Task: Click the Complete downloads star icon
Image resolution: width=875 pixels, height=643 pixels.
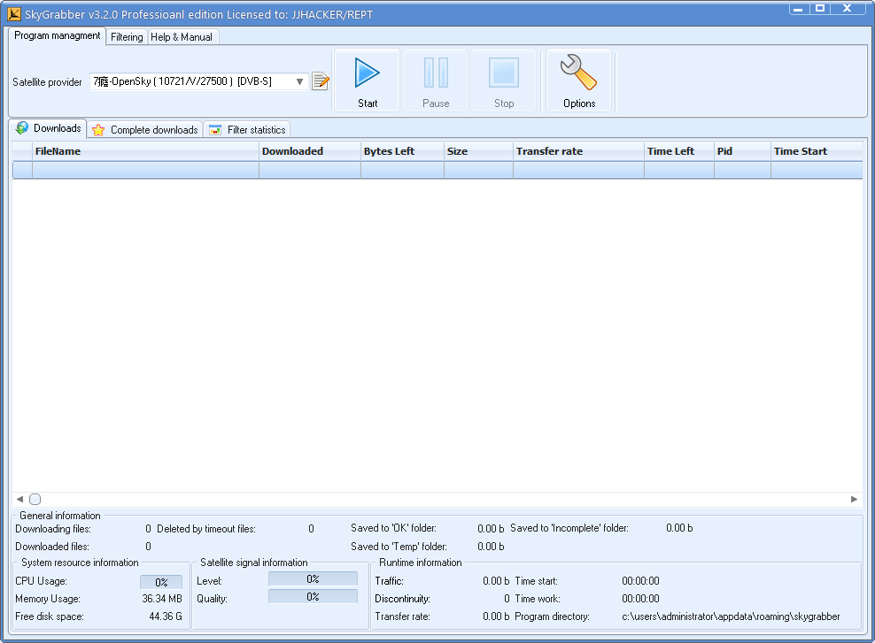Action: [98, 130]
